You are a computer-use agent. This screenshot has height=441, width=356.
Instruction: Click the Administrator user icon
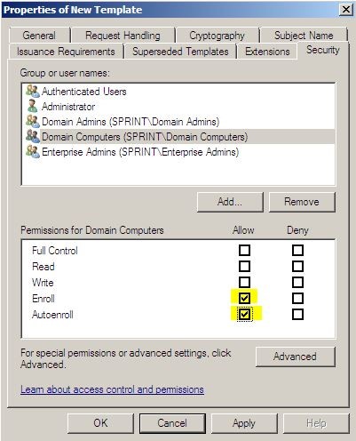[32, 107]
